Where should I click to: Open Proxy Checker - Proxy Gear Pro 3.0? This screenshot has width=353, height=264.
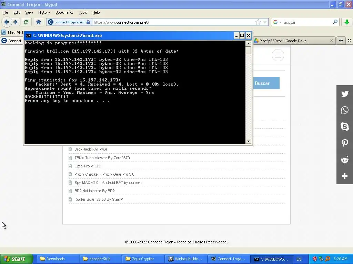click(x=104, y=174)
